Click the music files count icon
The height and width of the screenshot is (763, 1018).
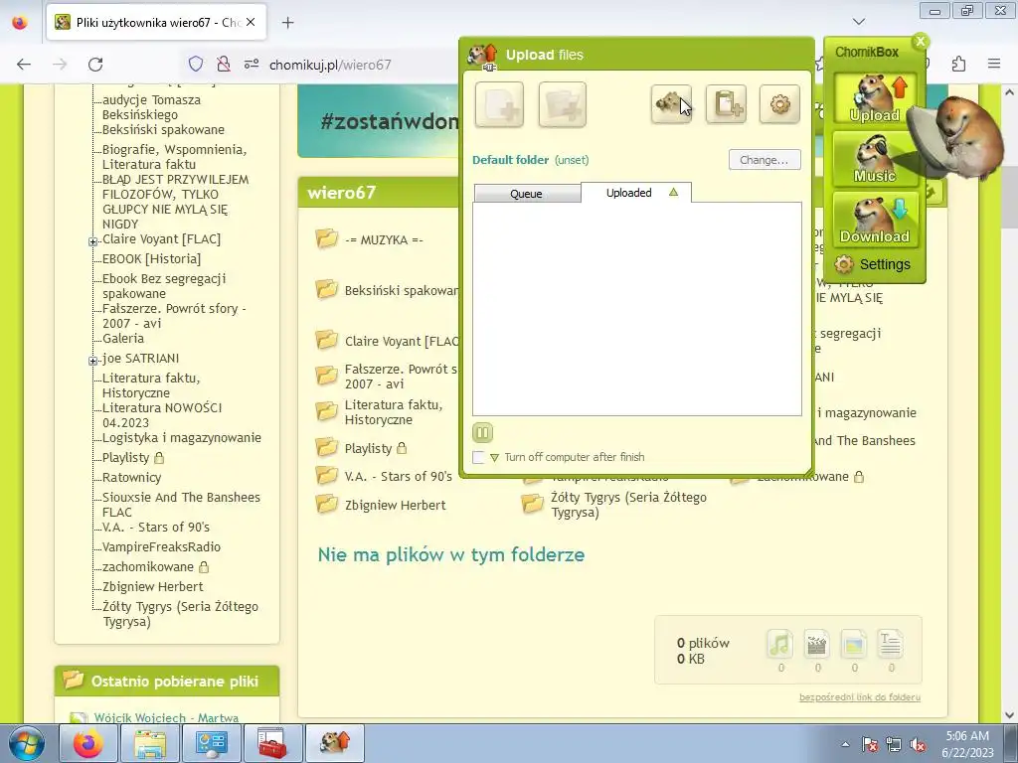tap(780, 644)
